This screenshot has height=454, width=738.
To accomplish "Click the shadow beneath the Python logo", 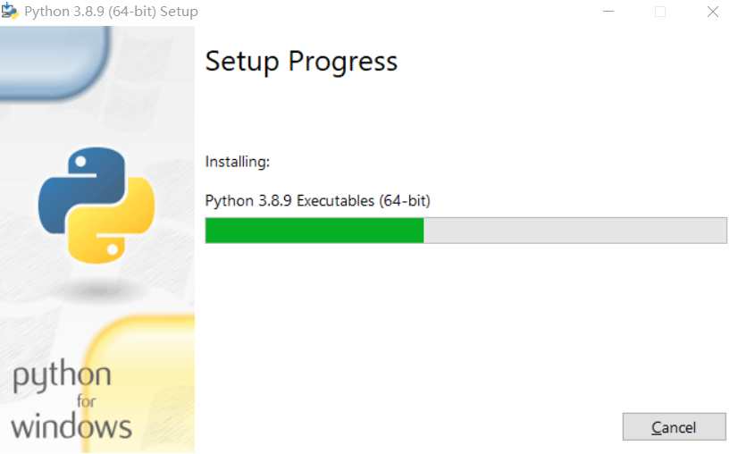I will (96, 288).
